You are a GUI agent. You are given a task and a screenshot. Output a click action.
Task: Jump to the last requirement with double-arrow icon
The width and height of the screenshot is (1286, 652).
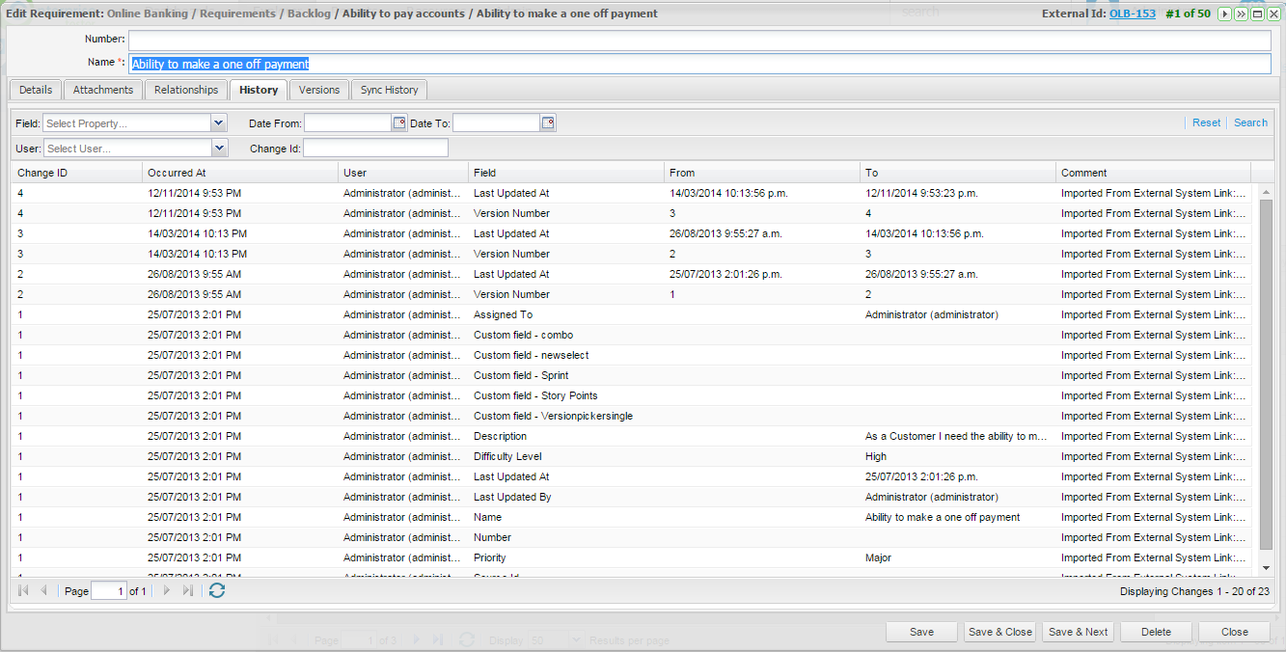(1241, 14)
